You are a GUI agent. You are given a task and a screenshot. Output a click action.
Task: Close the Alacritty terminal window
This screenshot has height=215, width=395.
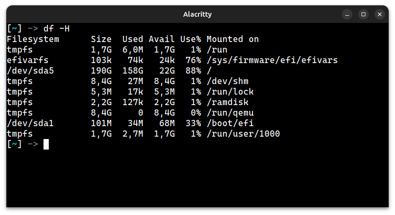click(x=380, y=14)
